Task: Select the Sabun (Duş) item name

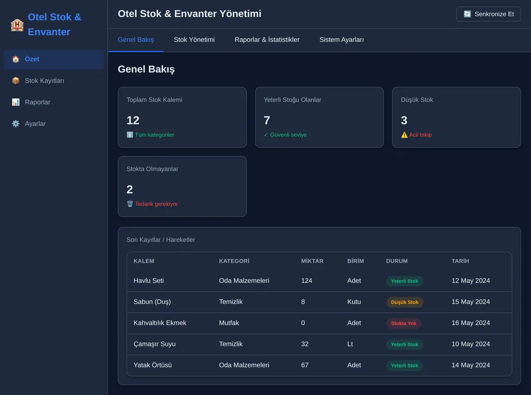Action: click(x=152, y=302)
